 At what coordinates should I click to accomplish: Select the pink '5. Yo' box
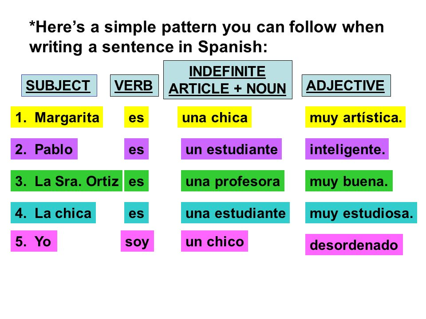click(34, 241)
